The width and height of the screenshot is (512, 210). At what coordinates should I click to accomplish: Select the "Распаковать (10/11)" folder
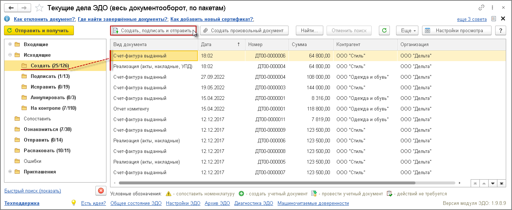click(x=47, y=150)
